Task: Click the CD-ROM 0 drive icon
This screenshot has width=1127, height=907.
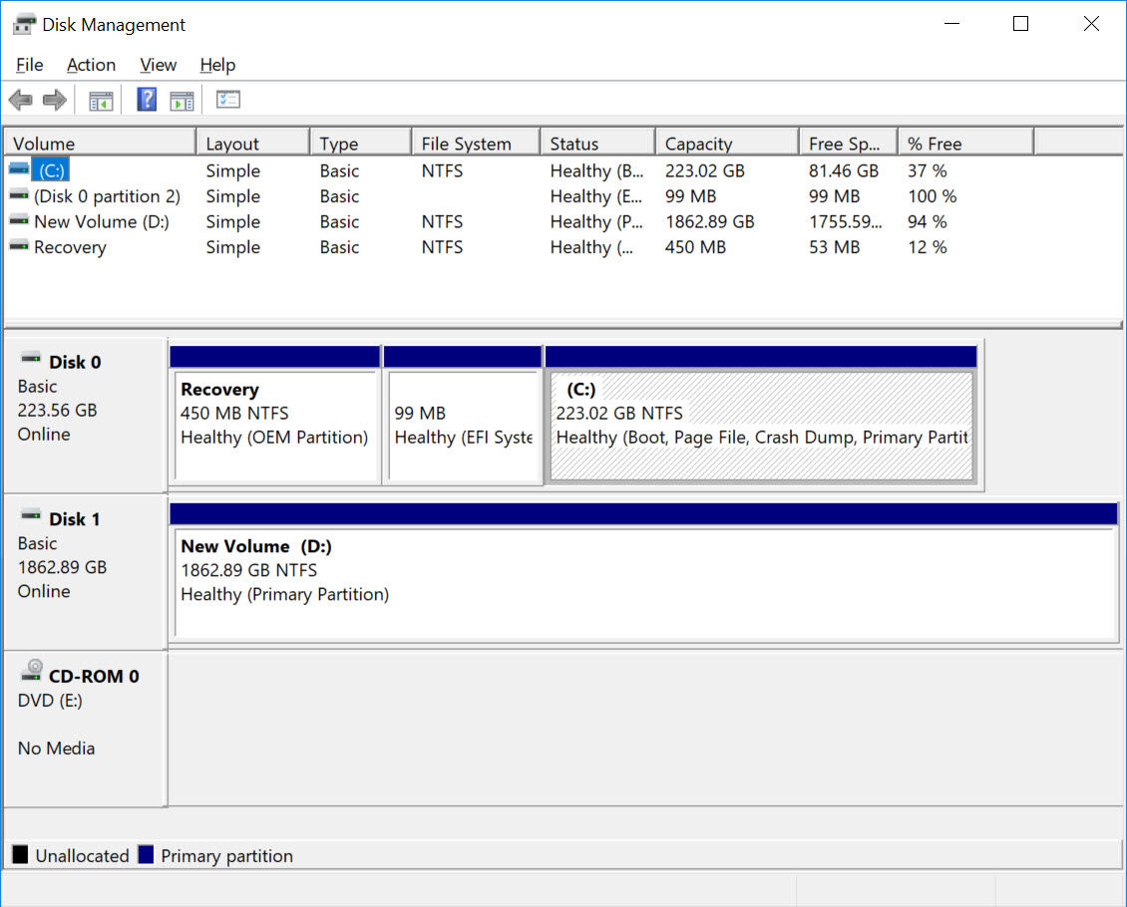Action: point(31,669)
